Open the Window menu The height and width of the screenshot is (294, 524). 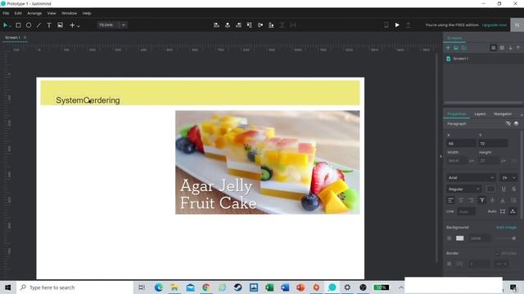pos(69,13)
